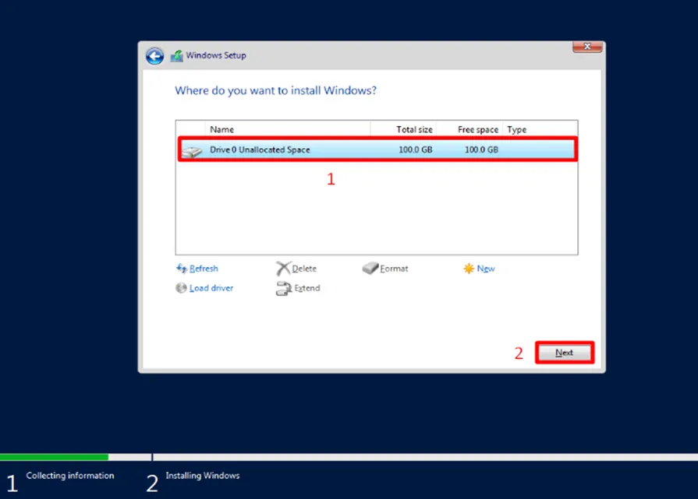This screenshot has height=499, width=698.
Task: Refresh the drive list via Refresh link
Action: (204, 269)
